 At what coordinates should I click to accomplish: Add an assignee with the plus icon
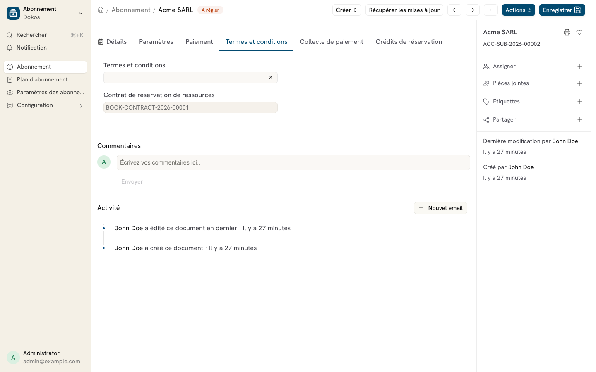point(580,67)
